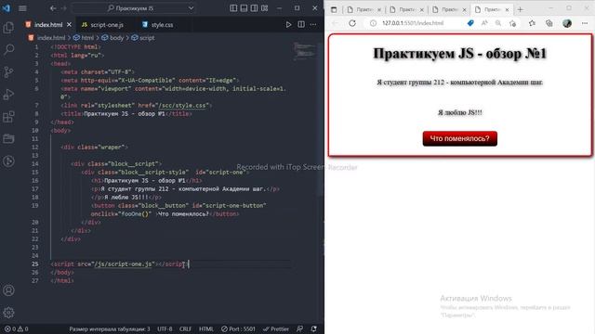Open the Explorer view in VS Code
This screenshot has width=595, height=334.
click(8, 27)
